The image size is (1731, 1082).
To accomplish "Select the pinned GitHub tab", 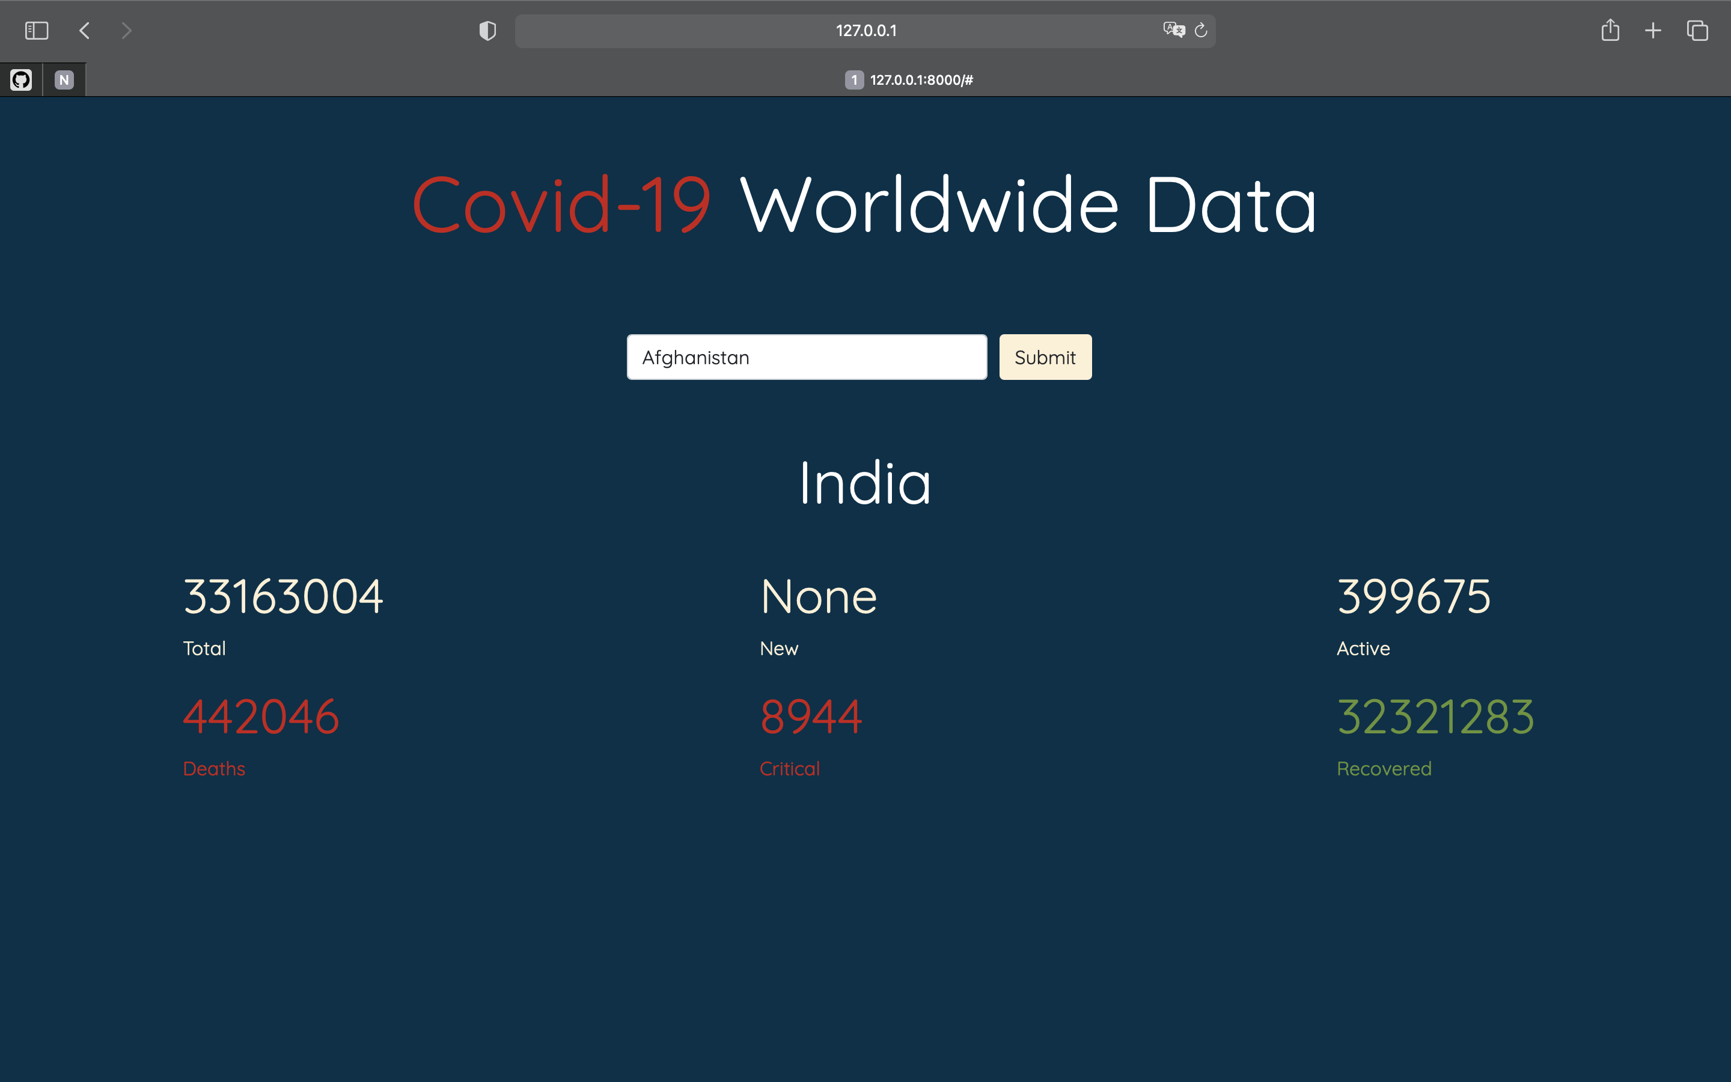I will tap(21, 79).
